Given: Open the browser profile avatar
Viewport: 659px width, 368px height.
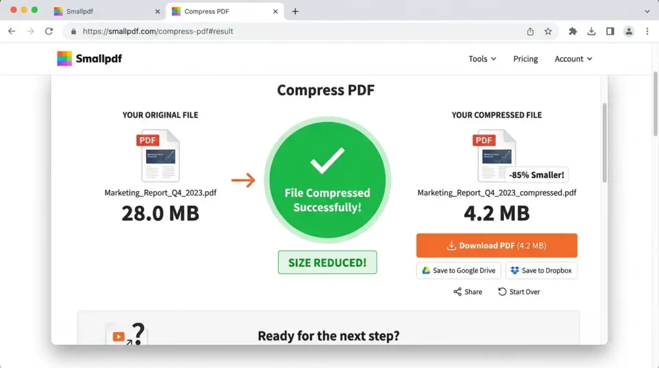Looking at the screenshot, I should 629,31.
